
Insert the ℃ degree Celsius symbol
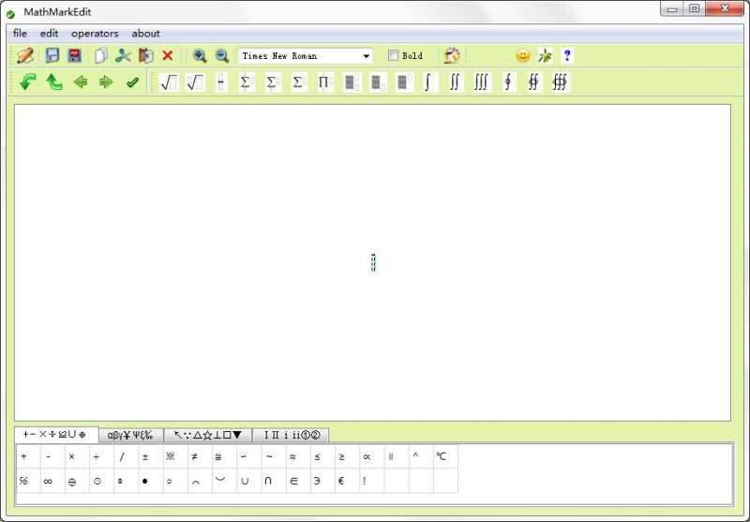tap(441, 457)
